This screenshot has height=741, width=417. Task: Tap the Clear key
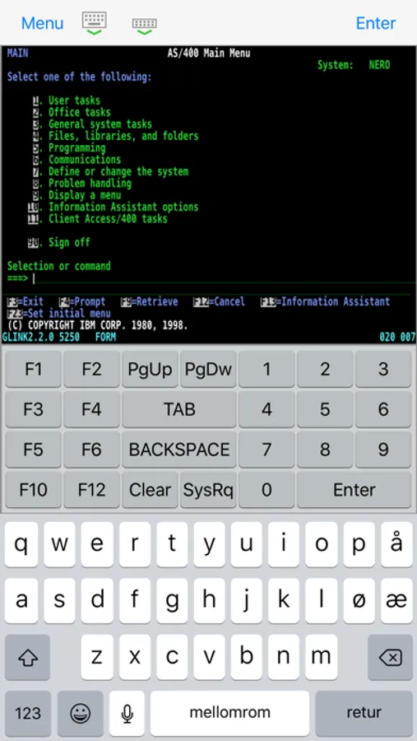(150, 490)
